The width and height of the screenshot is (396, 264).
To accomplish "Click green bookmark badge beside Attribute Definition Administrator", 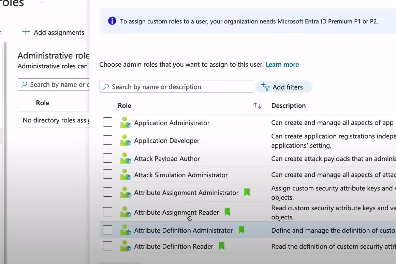I will (241, 230).
